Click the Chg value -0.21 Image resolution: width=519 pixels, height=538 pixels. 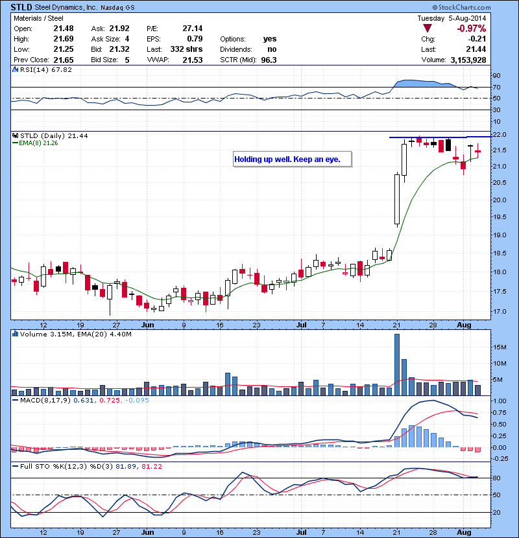pos(477,39)
